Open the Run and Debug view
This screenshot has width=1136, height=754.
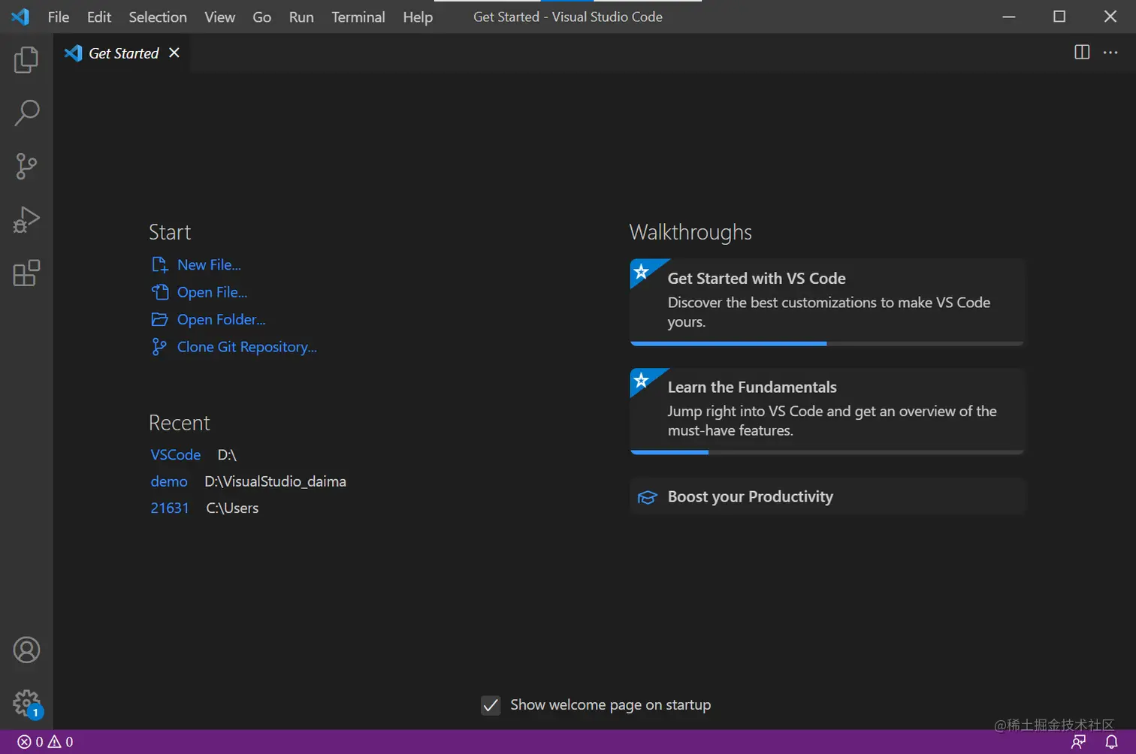(x=26, y=220)
